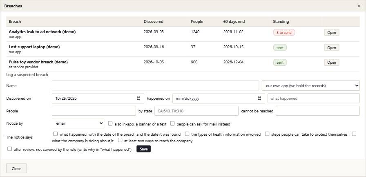Click 'as service provider' subtitle
The width and height of the screenshot is (366, 177).
pos(23,67)
